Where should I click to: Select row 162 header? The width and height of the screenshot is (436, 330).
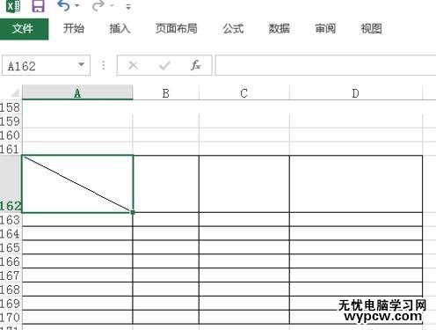11,184
